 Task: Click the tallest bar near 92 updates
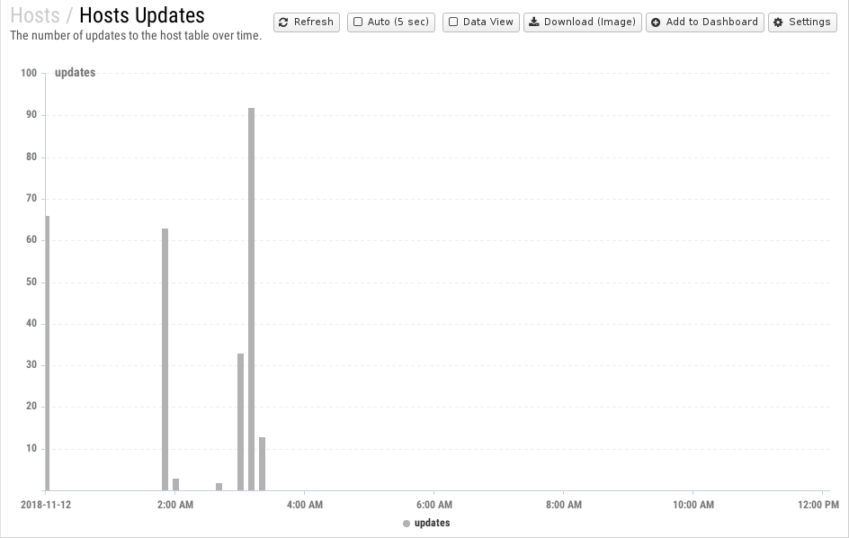251,299
